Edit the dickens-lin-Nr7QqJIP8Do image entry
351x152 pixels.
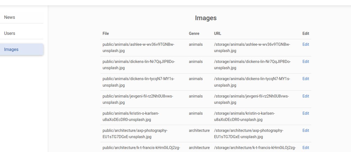[306, 62]
